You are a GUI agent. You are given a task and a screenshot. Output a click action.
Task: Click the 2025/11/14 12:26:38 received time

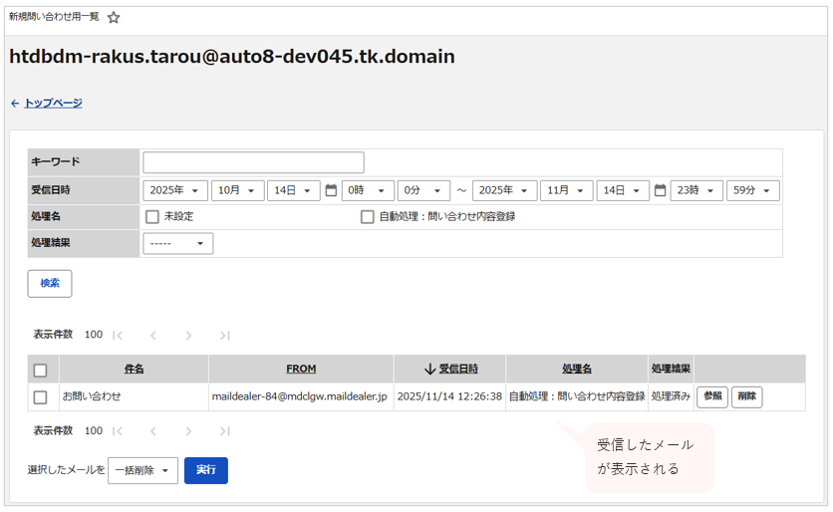pyautogui.click(x=449, y=396)
